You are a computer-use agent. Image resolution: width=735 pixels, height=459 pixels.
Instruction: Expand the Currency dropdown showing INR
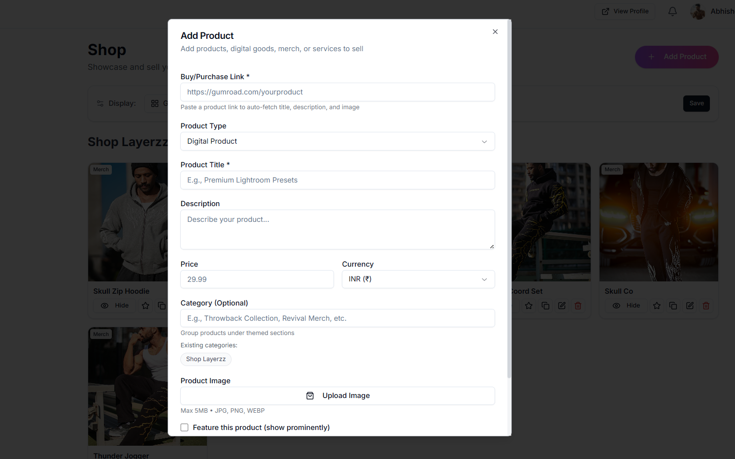(x=418, y=279)
